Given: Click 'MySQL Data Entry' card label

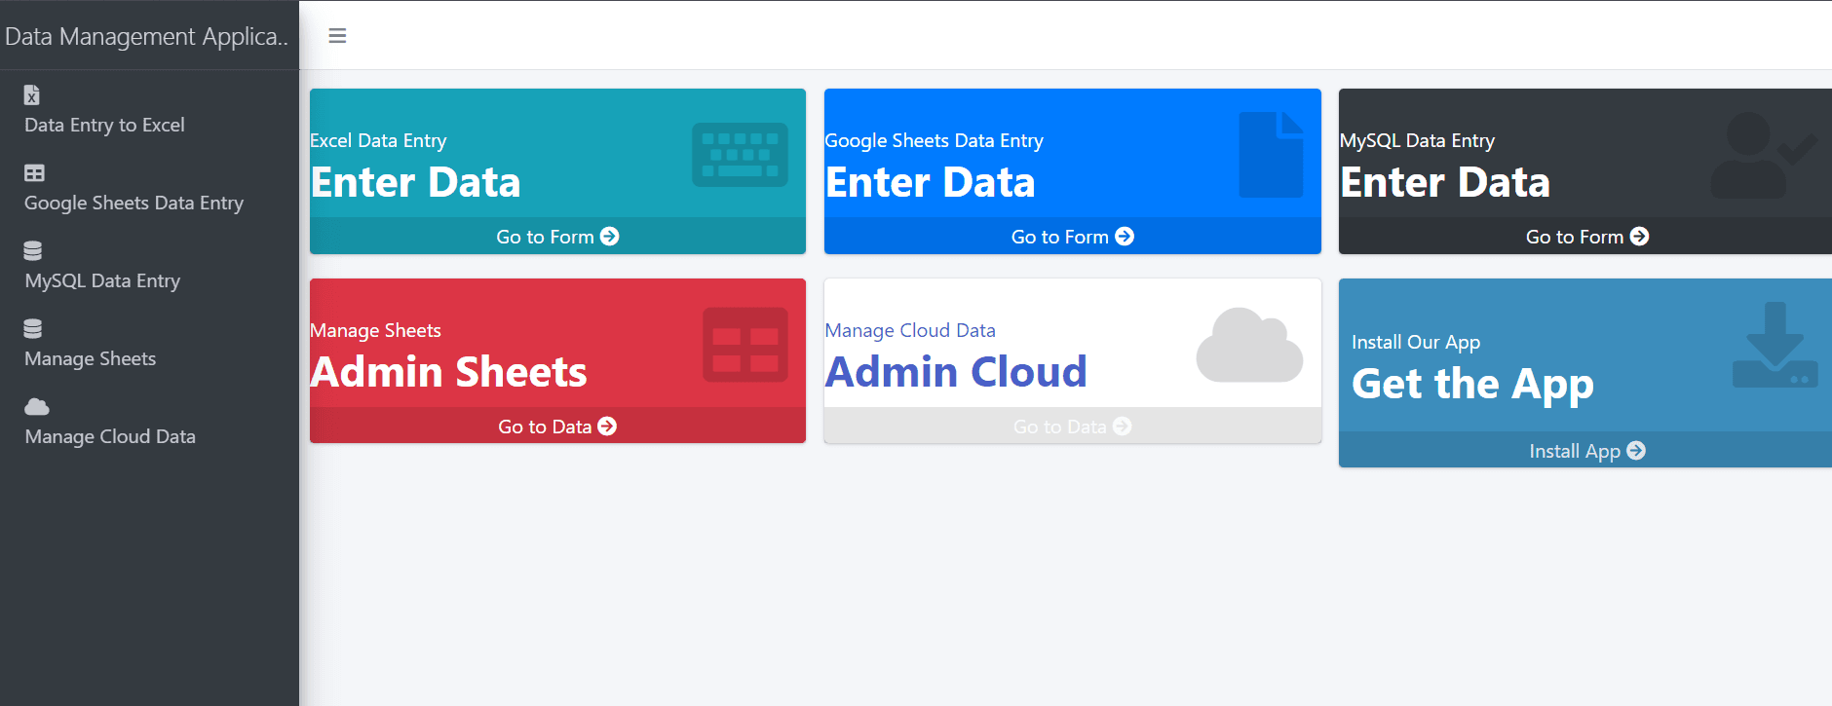Looking at the screenshot, I should (x=1417, y=140).
